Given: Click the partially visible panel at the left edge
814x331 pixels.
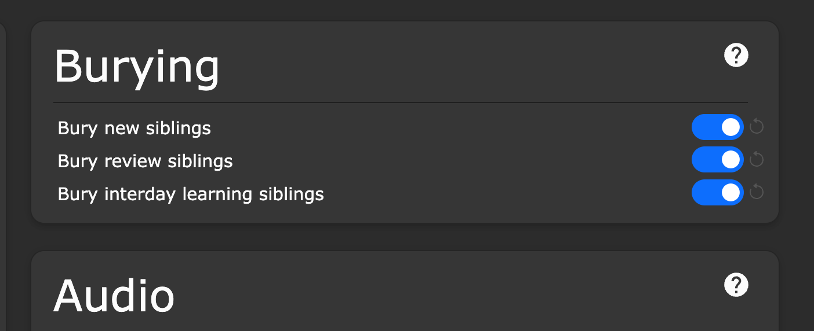Looking at the screenshot, I should coord(2,174).
